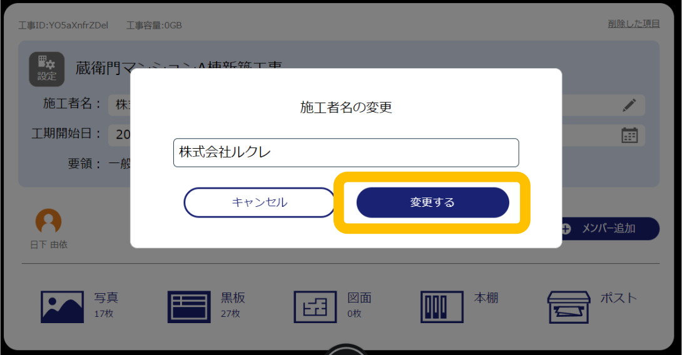Click the 変更する button in the dialog

pyautogui.click(x=432, y=202)
